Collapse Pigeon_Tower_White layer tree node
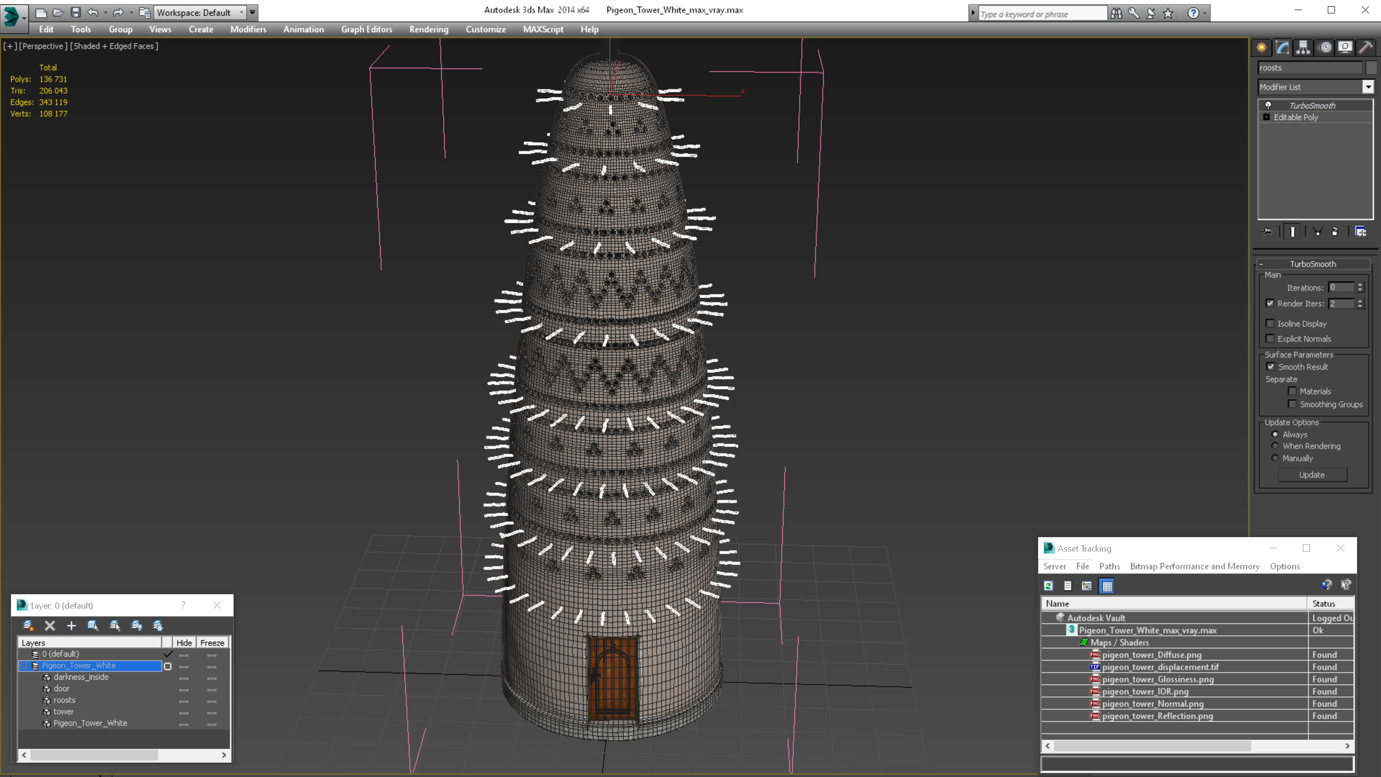The image size is (1381, 777). tap(23, 665)
